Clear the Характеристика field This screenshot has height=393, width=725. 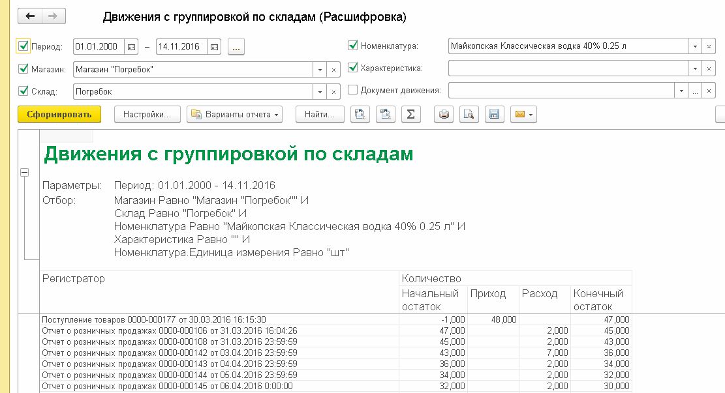(709, 68)
